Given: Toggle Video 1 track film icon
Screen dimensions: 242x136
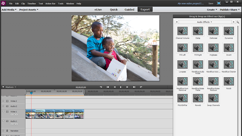Looking at the screenshot, I should coord(7,111).
